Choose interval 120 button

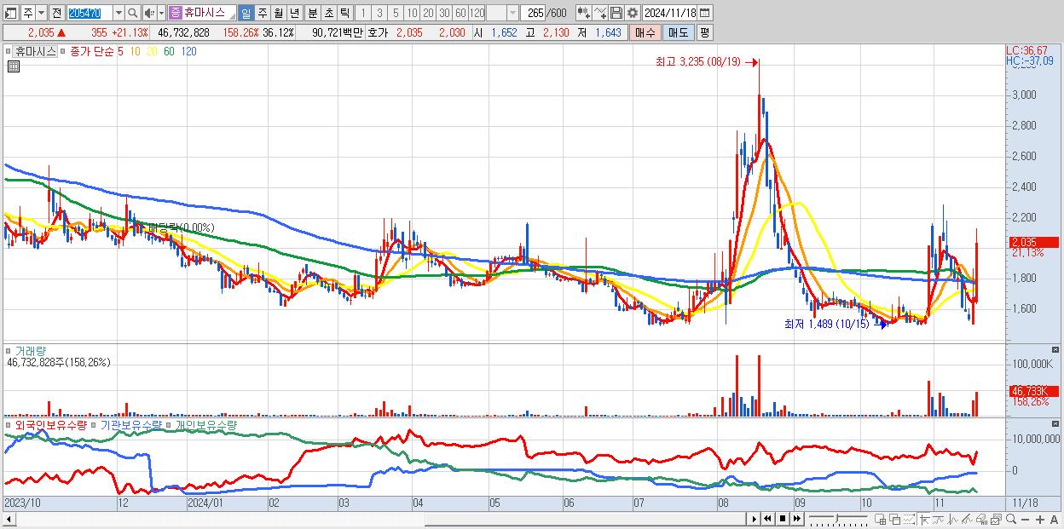coord(477,13)
